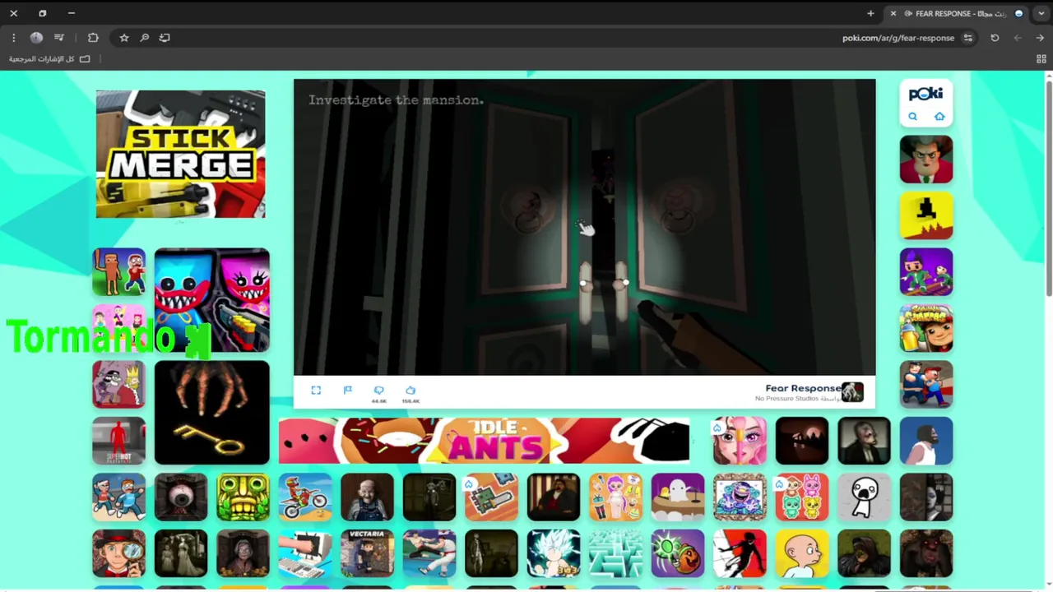Screen dimensions: 1053x592
Task: Open yellow tile with black stickman game
Action: [926, 215]
